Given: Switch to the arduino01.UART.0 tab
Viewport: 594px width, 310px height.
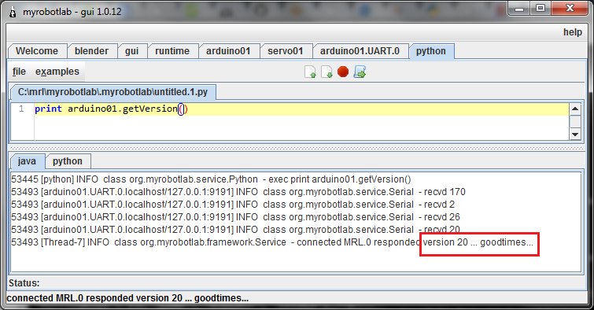Looking at the screenshot, I should click(360, 51).
